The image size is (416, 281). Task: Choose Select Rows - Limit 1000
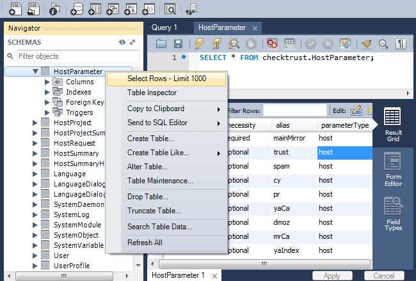click(166, 79)
